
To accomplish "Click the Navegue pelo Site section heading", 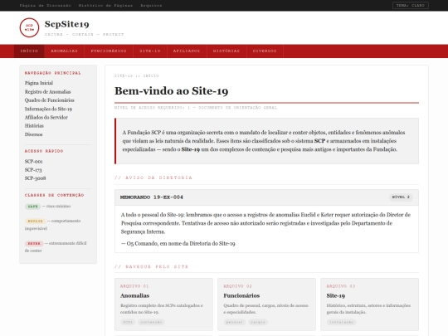I will click(152, 266).
